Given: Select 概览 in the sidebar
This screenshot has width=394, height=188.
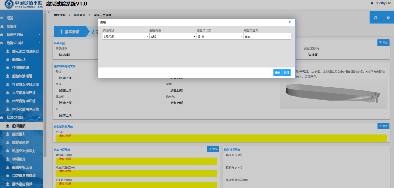Looking at the screenshot, I should tap(10, 18).
